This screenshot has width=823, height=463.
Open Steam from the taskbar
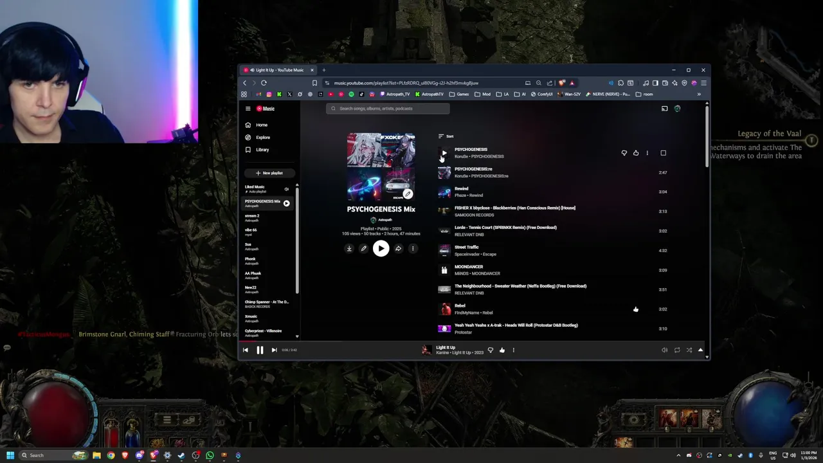pos(181,455)
